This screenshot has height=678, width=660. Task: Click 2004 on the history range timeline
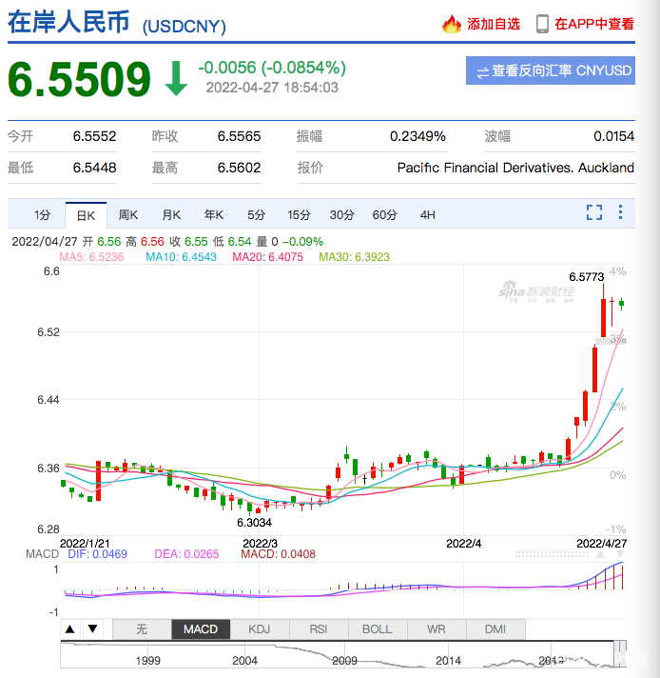tap(244, 661)
